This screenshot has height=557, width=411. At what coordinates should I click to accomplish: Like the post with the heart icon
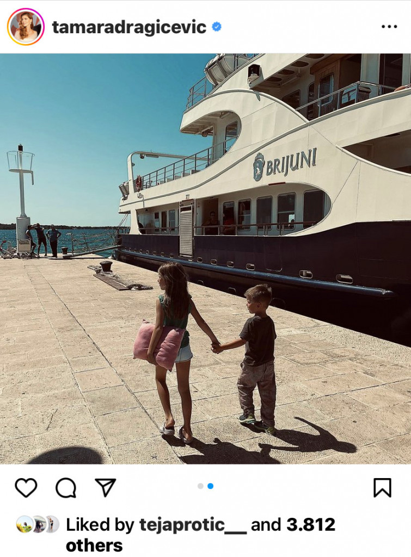(x=26, y=487)
